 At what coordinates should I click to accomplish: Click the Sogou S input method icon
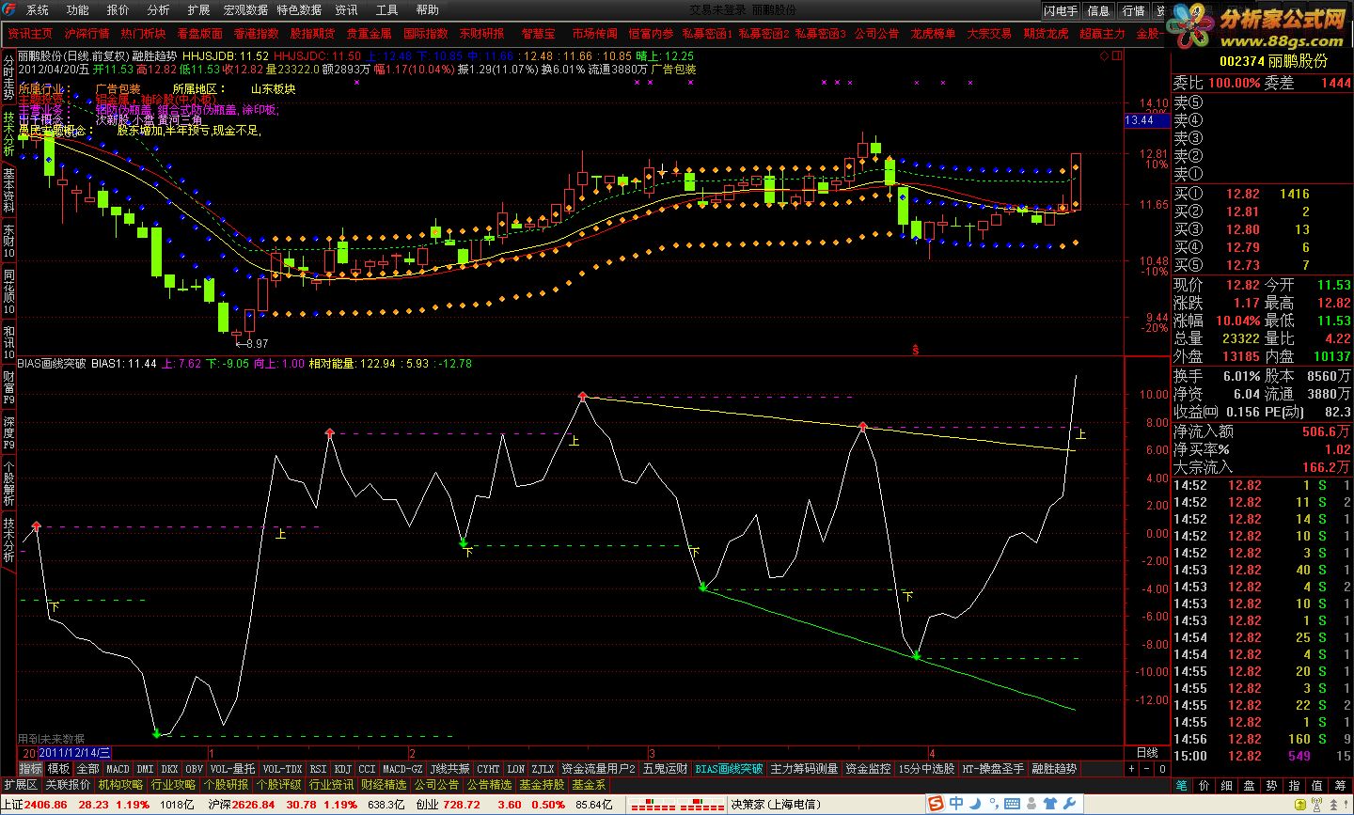coord(936,804)
